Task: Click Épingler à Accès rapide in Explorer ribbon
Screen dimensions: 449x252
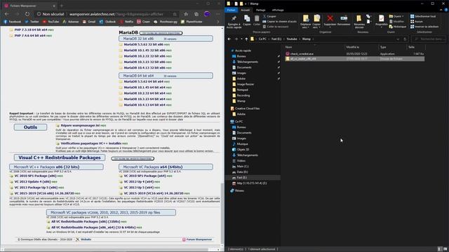Action: pos(234,22)
